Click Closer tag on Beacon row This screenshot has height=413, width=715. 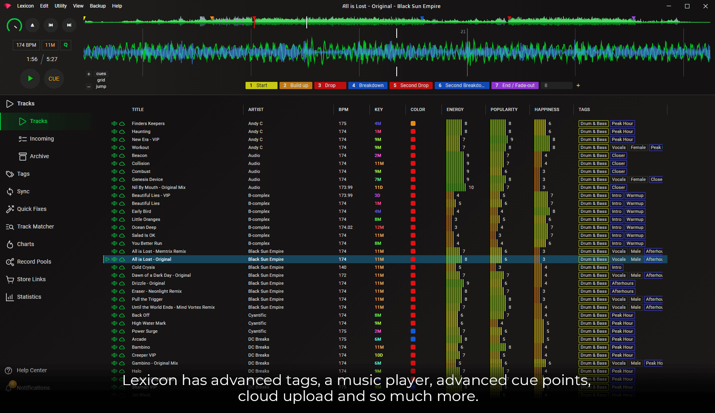(x=618, y=155)
